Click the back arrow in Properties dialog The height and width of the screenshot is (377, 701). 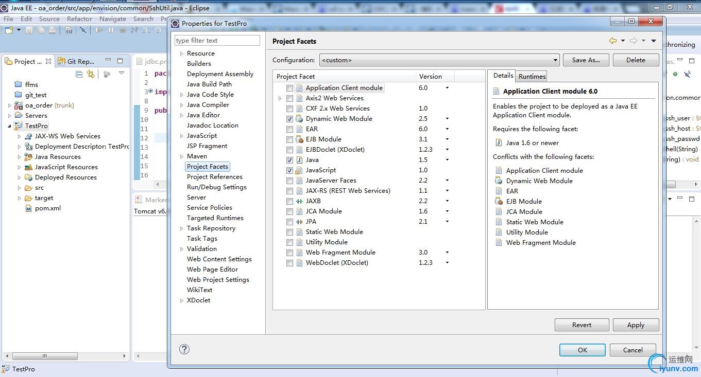point(612,41)
